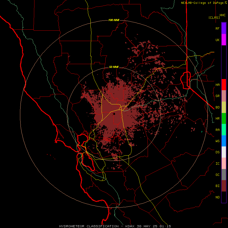Click the WS blue legend swatch

pyautogui.click(x=224, y=141)
